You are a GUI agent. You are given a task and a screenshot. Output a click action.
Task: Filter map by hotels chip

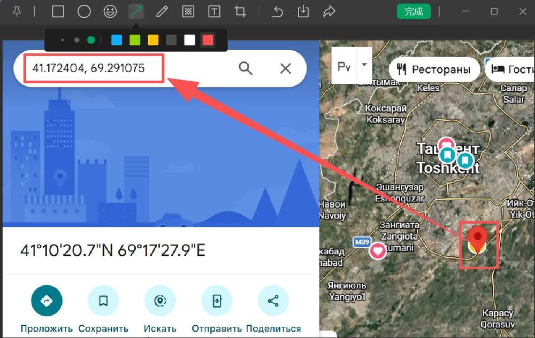point(511,69)
